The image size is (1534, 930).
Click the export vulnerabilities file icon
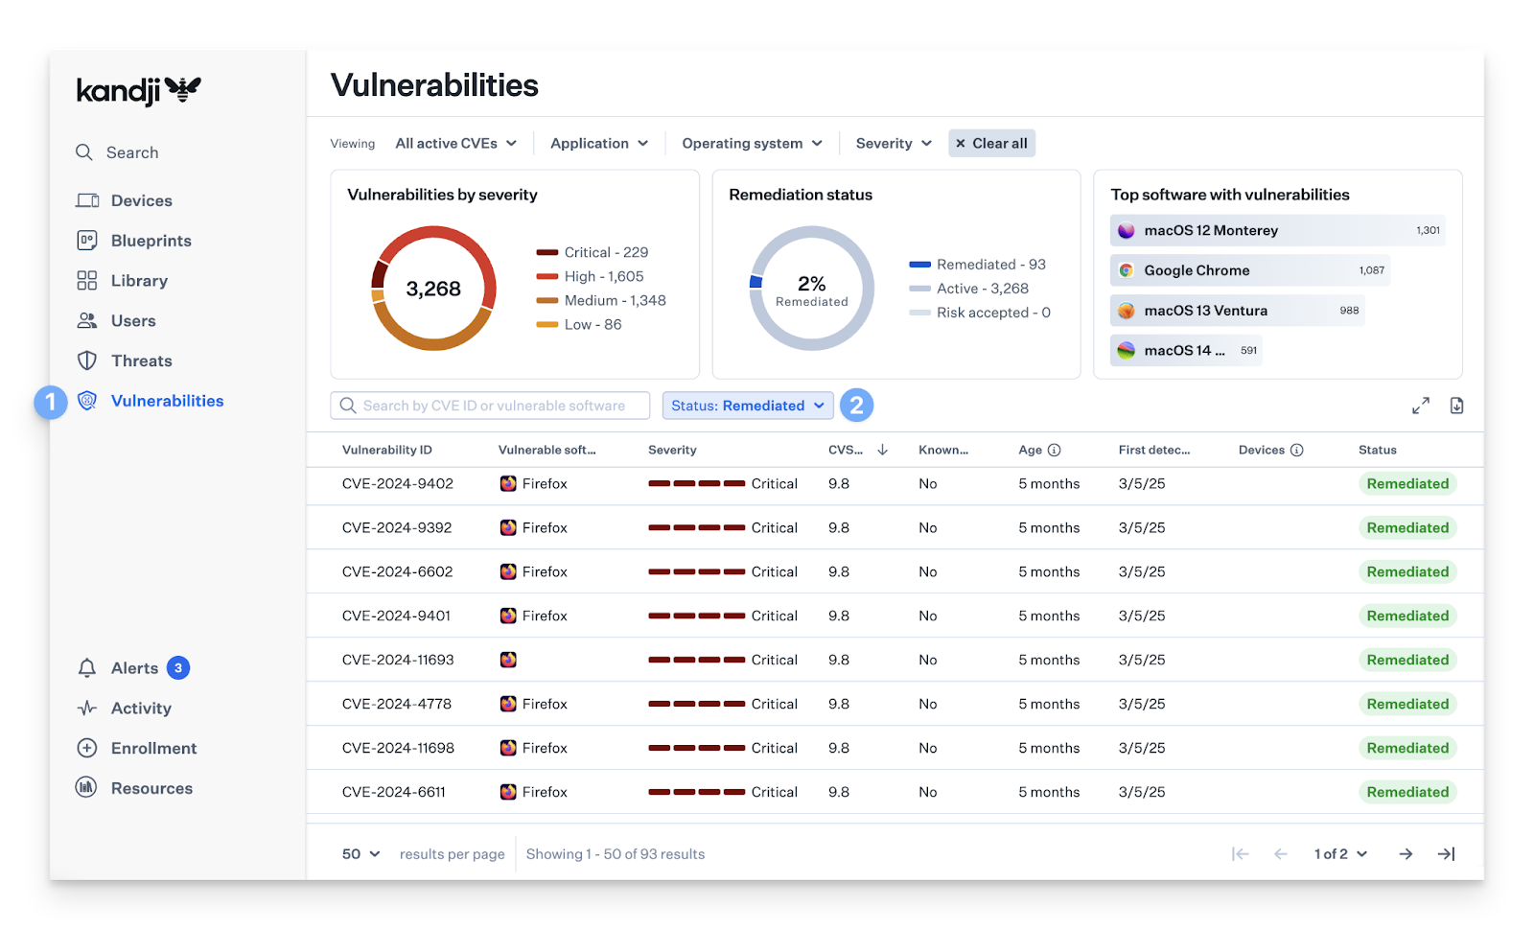(x=1456, y=406)
